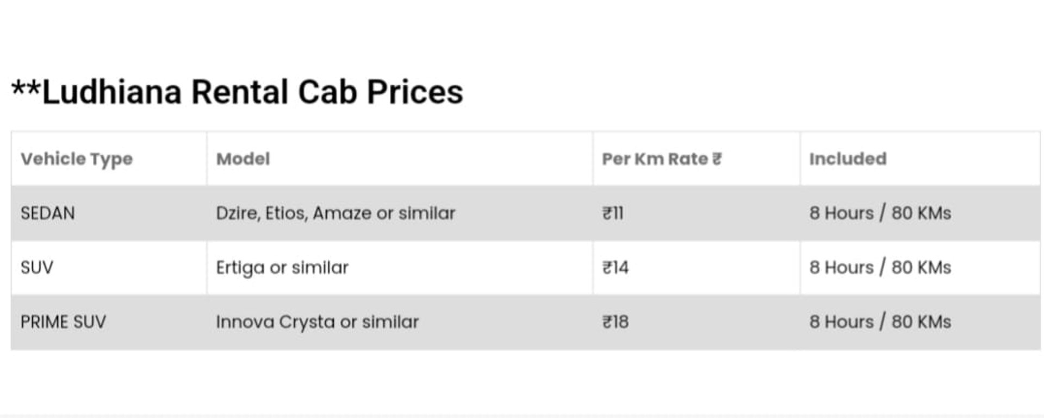Select the Model column header

pos(243,159)
